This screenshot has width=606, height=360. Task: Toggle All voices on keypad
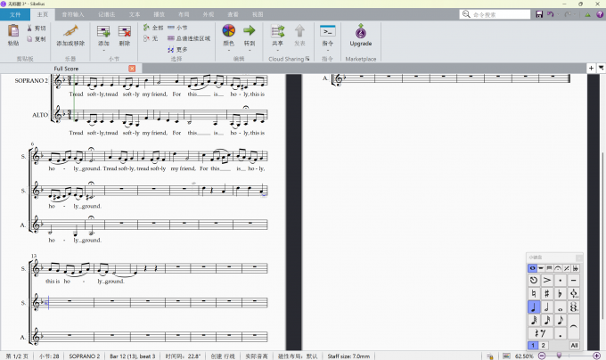coord(574,346)
